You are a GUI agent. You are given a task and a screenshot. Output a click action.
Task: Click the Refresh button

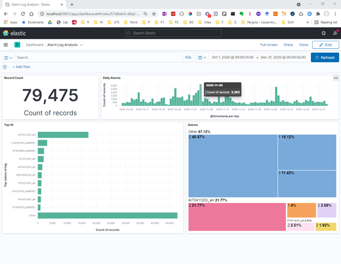[x=325, y=58]
